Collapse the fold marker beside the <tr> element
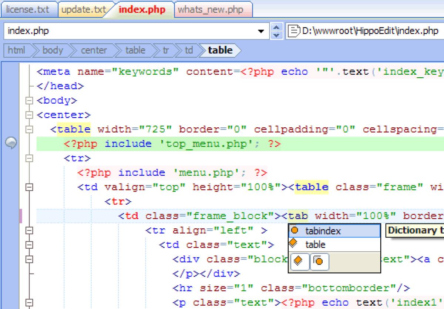The height and width of the screenshot is (309, 444). tap(28, 158)
